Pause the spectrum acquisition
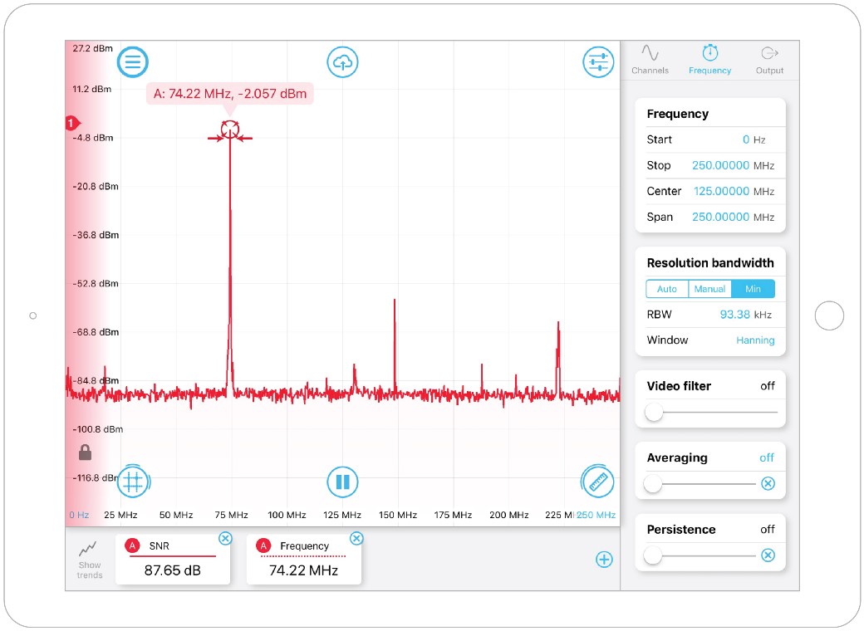Viewport: 864px width, 631px height. [x=342, y=482]
